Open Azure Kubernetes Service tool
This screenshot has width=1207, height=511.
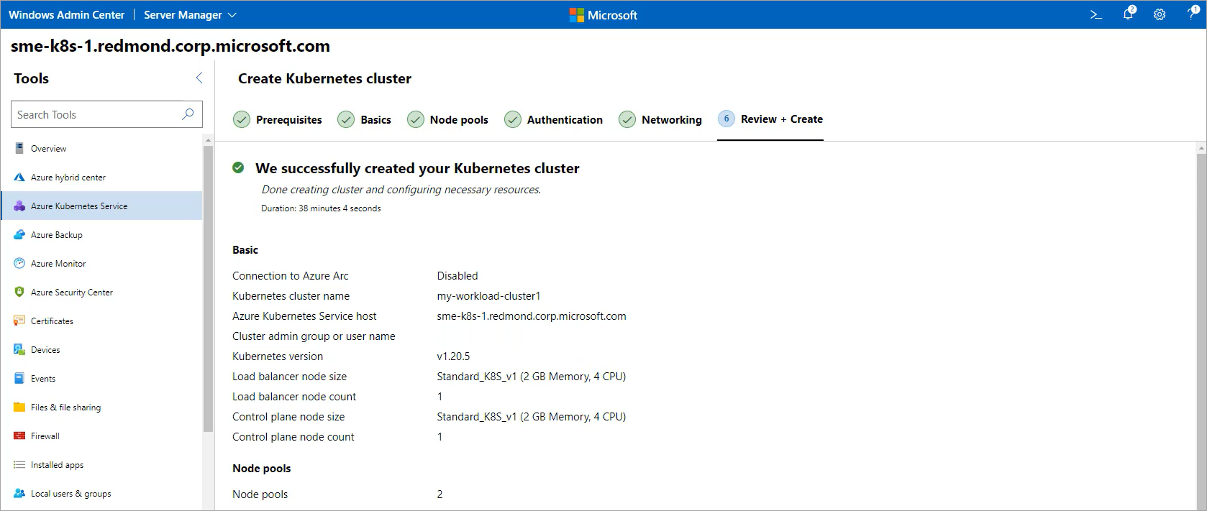click(102, 206)
